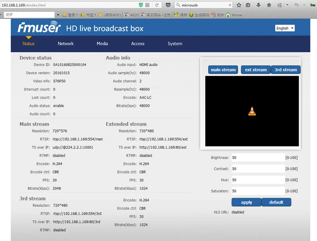Click the QR code icon in address bar

point(147,5)
